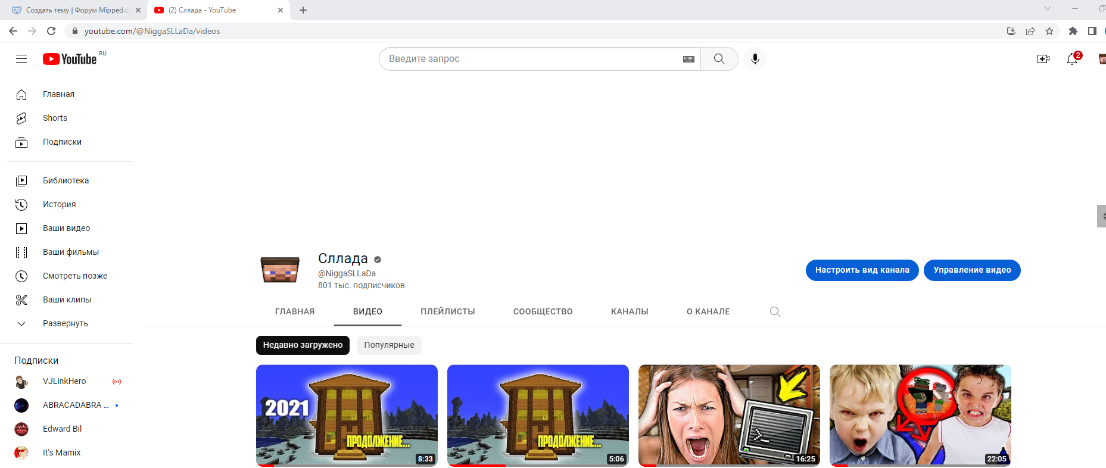Image resolution: width=1106 pixels, height=468 pixels.
Task: Click Управление видео button
Action: (x=972, y=270)
